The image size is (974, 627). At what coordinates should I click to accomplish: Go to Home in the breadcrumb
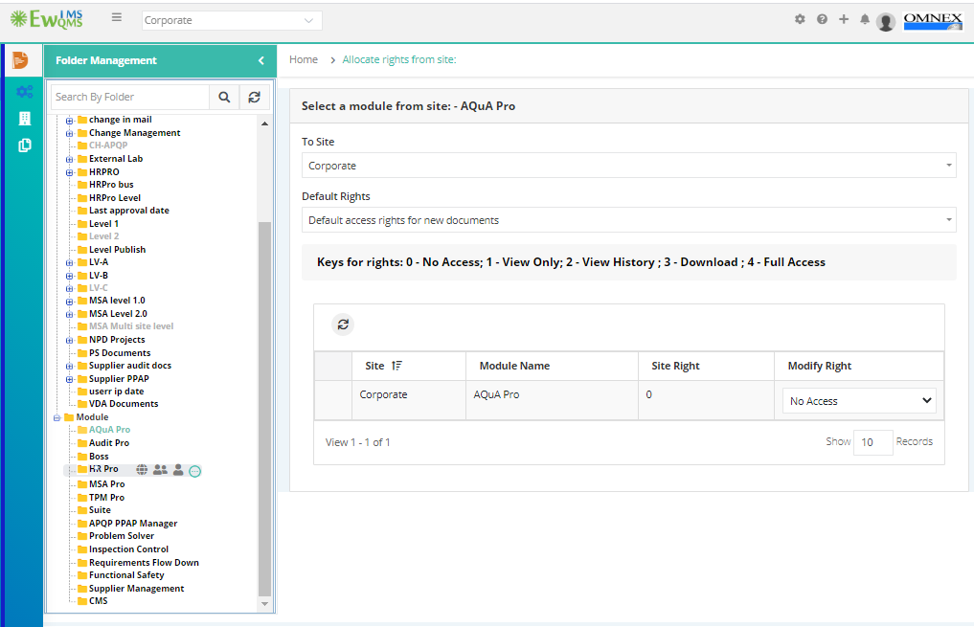(304, 59)
